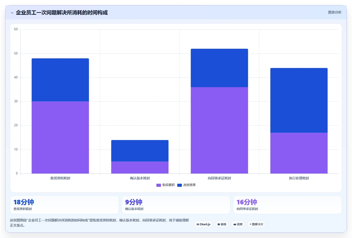This screenshot has width=352, height=238.
Task: Click the 执行处理耗时 x-axis label
Action: (299, 178)
